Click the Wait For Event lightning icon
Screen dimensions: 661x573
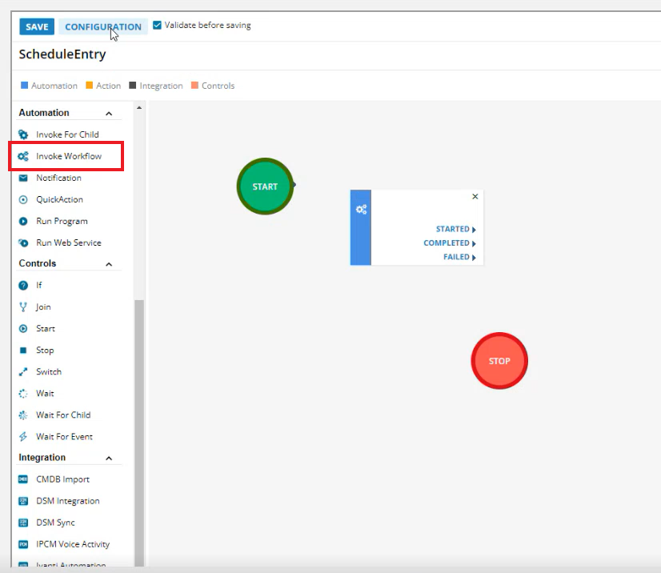[23, 437]
